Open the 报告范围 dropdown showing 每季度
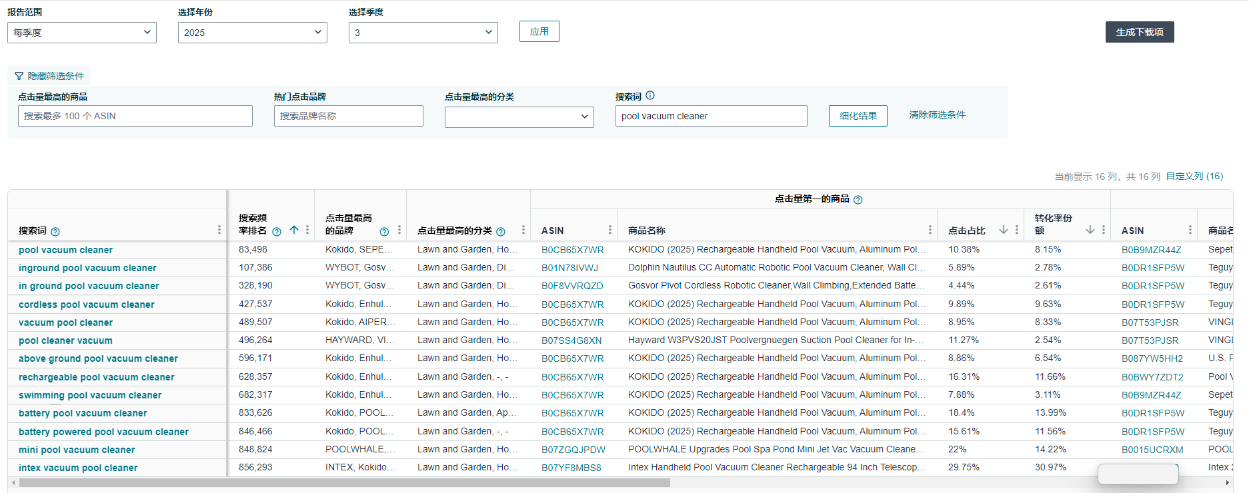This screenshot has height=493, width=1249. [82, 33]
